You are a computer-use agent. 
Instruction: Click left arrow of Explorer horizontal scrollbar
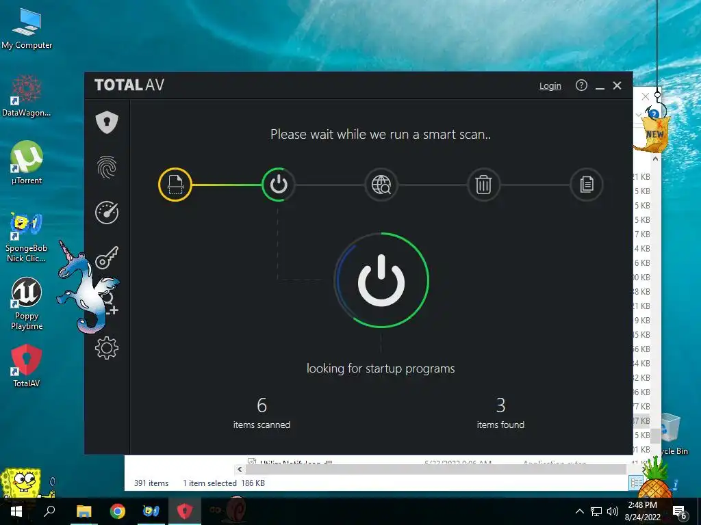coord(240,469)
